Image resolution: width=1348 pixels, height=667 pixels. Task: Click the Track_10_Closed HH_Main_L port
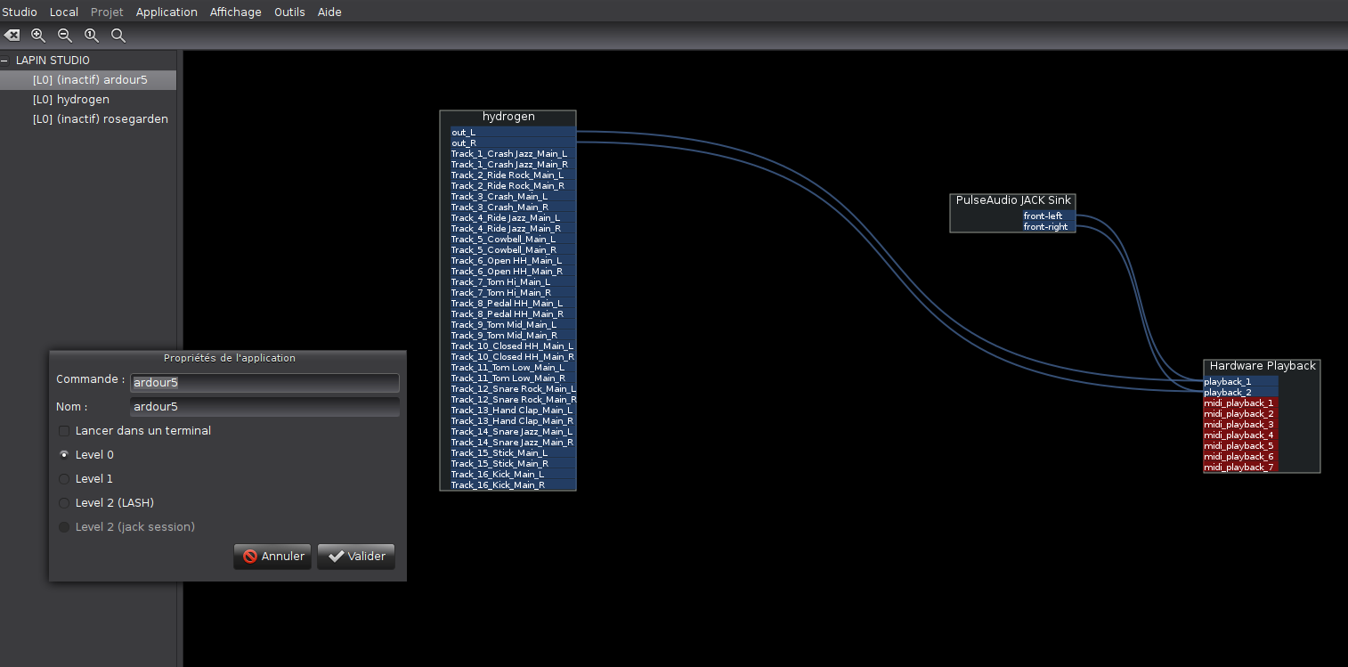pos(512,346)
